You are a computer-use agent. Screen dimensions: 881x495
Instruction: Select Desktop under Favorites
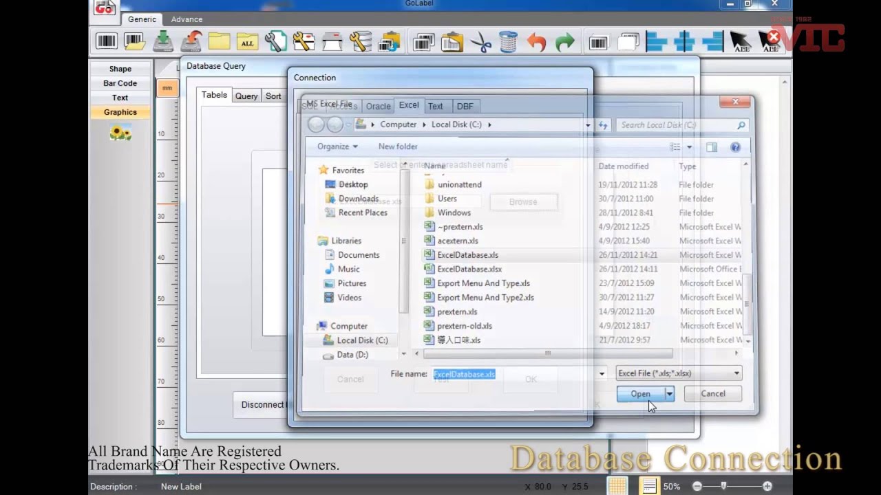pyautogui.click(x=353, y=184)
